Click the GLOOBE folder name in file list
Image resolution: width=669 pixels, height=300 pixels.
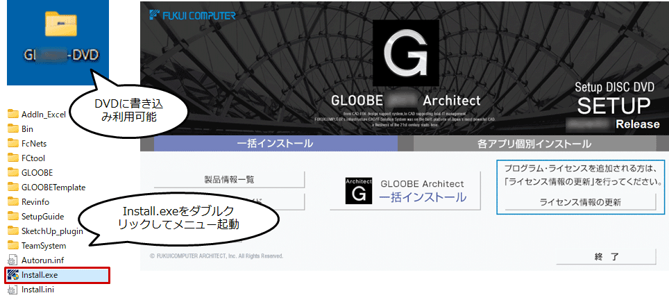[x=37, y=173]
